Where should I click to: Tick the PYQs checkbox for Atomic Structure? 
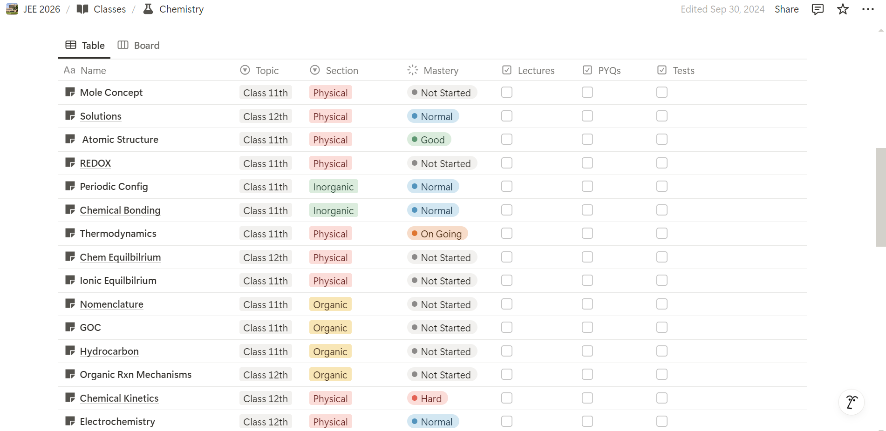[587, 139]
